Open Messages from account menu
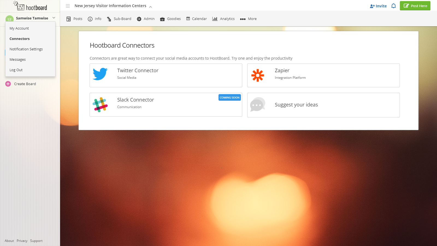 [17, 59]
